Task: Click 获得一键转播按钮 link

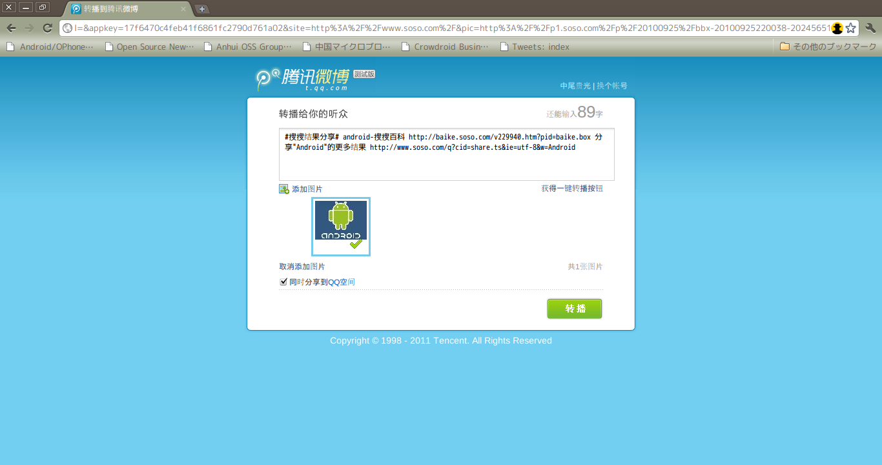Action: tap(572, 189)
